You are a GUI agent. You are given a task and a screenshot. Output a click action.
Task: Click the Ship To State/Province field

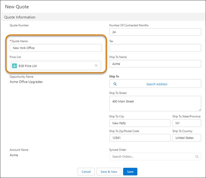pyautogui.click(x=187, y=123)
